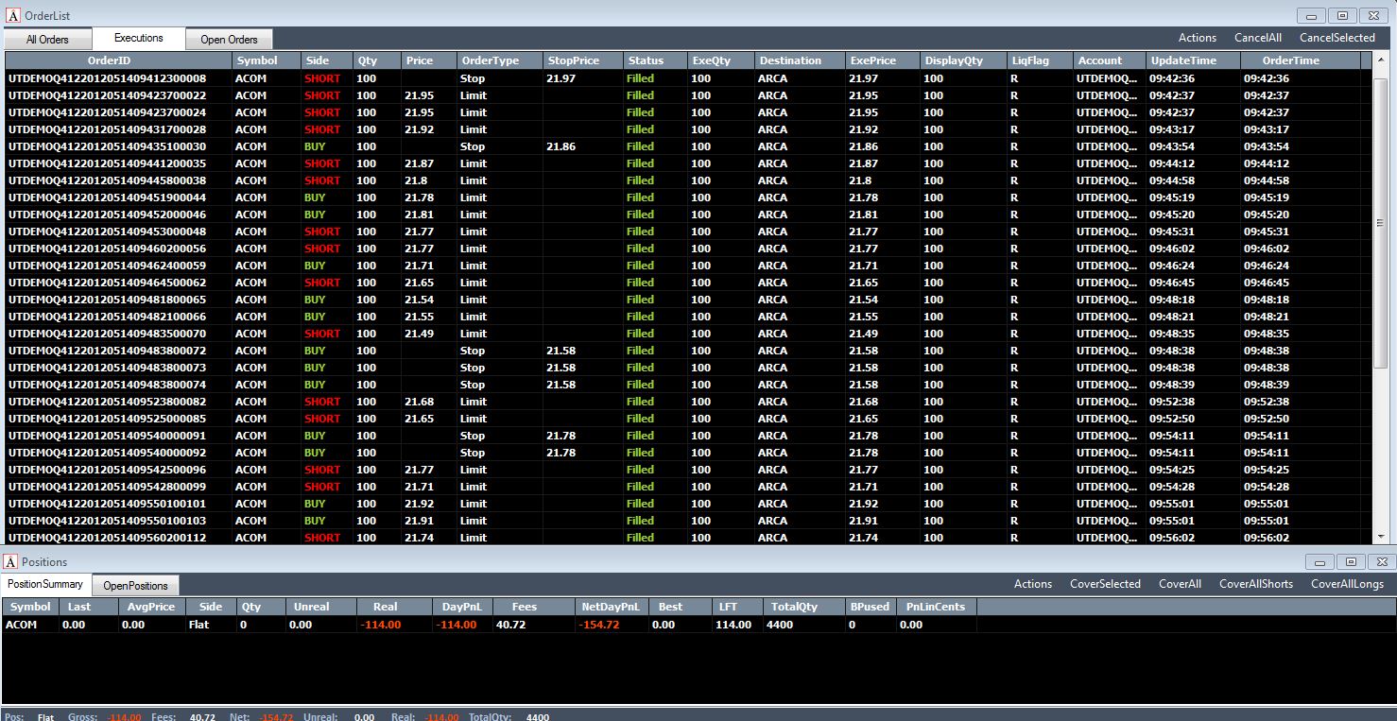Screen dimensions: 1397x721
Task: Maximize the OrderList window
Action: (x=1341, y=15)
